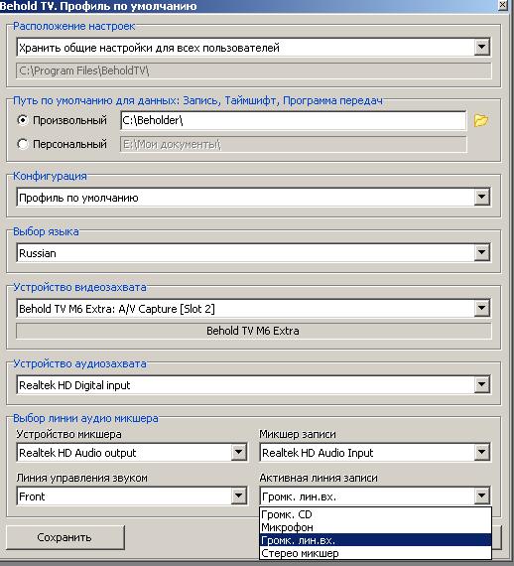Open the Микшер записи dropdown arrow
Viewport: 514px width, 566px height.
click(x=481, y=452)
